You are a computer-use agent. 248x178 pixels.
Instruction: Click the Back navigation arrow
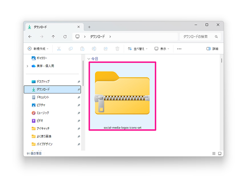click(x=30, y=37)
